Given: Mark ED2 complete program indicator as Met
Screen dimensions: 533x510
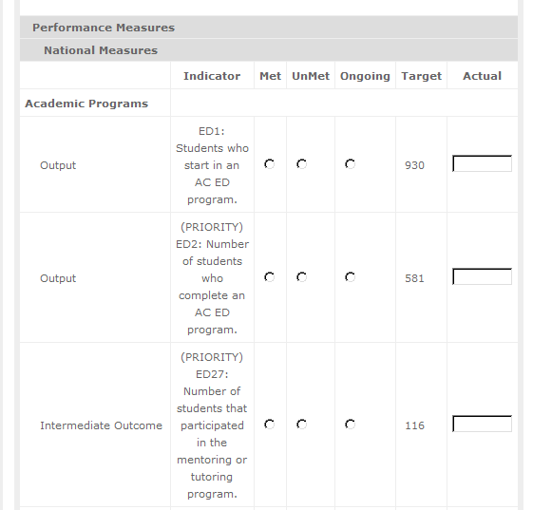Looking at the screenshot, I should (x=270, y=277).
